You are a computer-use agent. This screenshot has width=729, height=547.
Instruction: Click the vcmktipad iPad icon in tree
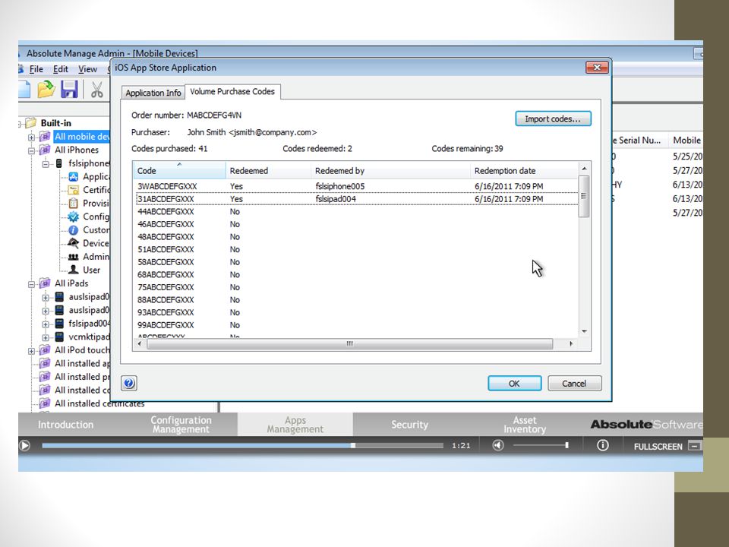59,337
